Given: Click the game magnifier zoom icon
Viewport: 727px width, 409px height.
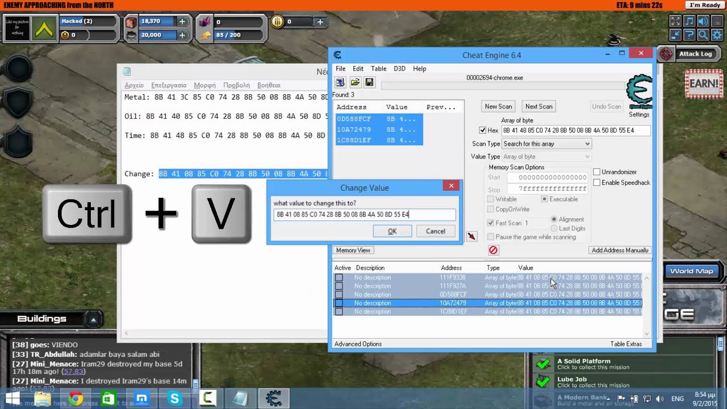Looking at the screenshot, I should click(x=703, y=35).
